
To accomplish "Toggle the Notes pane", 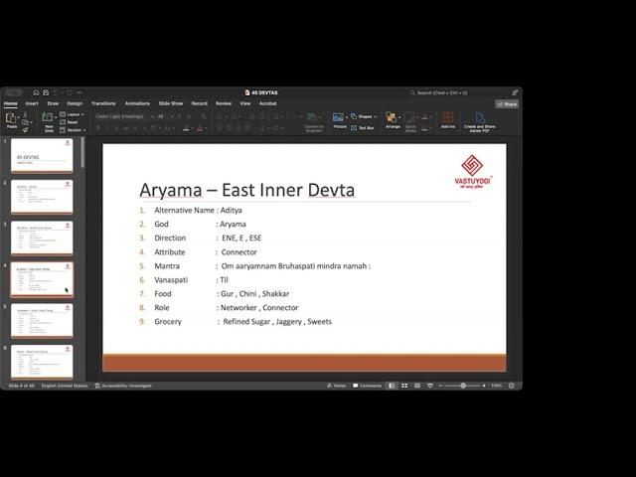I will [x=336, y=386].
